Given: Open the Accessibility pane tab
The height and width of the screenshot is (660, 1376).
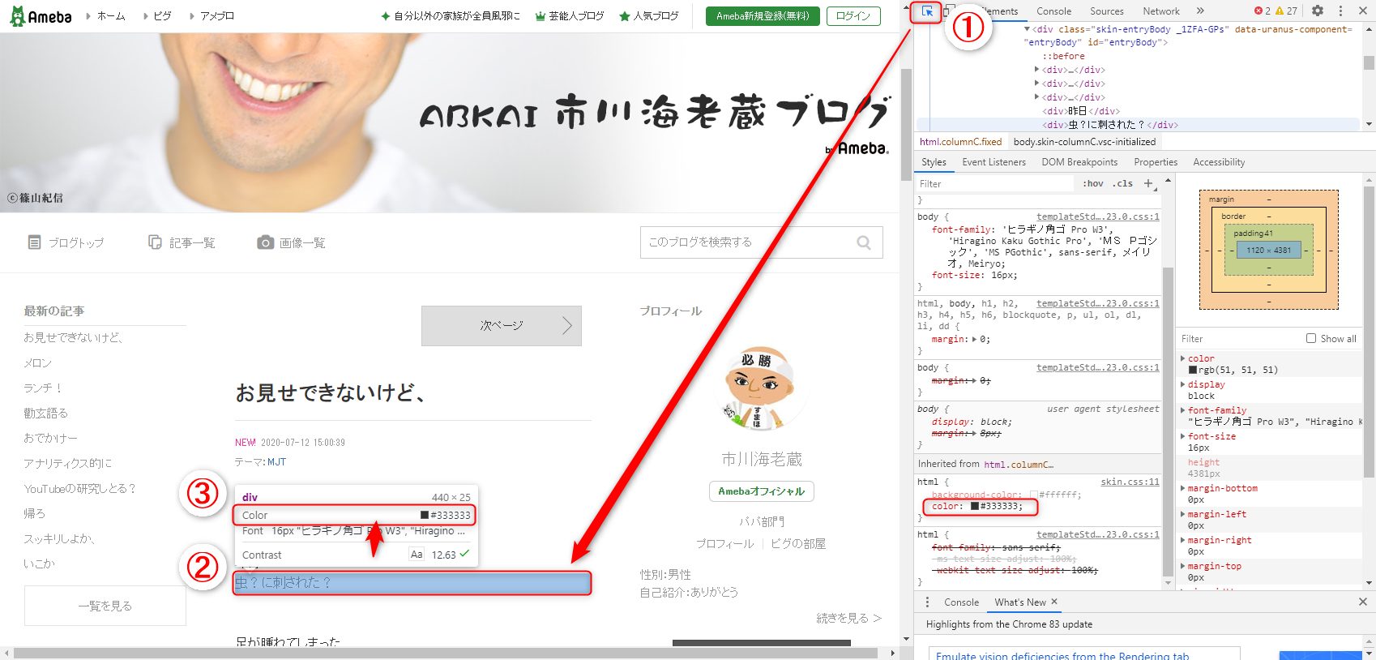Looking at the screenshot, I should point(1219,162).
